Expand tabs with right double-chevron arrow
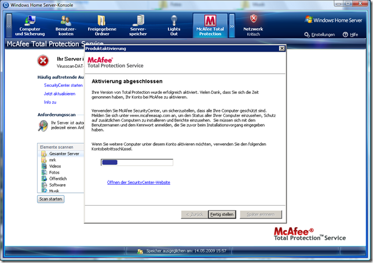This screenshot has height=263, width=373. point(232,25)
